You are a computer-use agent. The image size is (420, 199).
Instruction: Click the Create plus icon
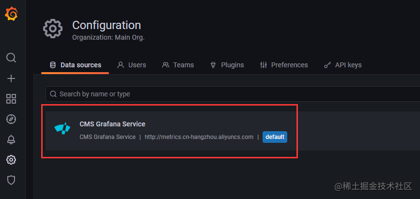coord(11,78)
